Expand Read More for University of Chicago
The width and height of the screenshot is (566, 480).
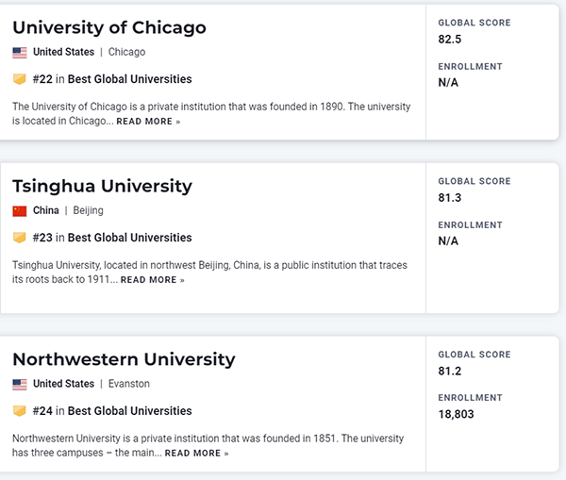[x=148, y=122]
